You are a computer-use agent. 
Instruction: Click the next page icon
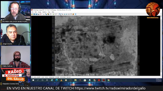click(x=71, y=14)
